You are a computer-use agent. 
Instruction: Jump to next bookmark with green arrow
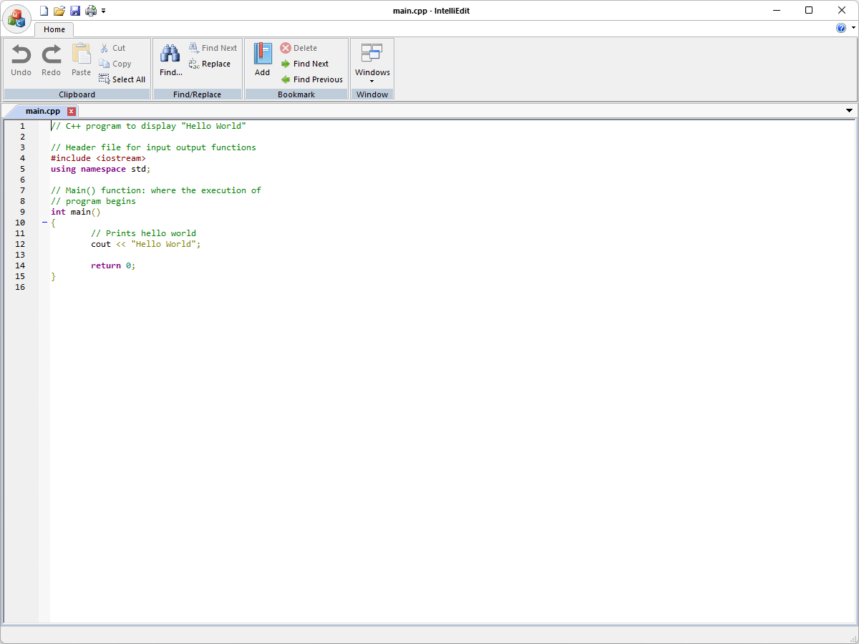coord(286,64)
